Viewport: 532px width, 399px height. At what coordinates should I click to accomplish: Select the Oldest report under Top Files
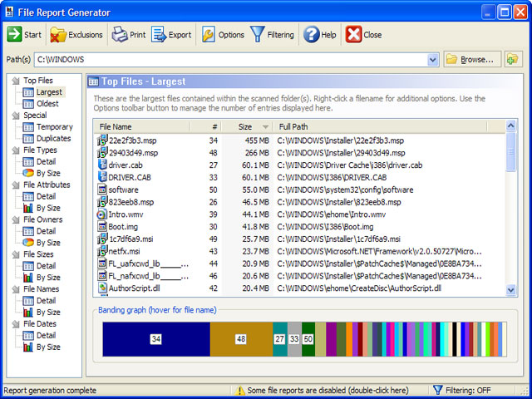[x=47, y=103]
